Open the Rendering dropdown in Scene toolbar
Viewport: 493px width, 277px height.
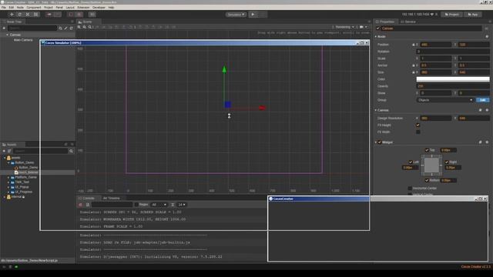tap(344, 27)
